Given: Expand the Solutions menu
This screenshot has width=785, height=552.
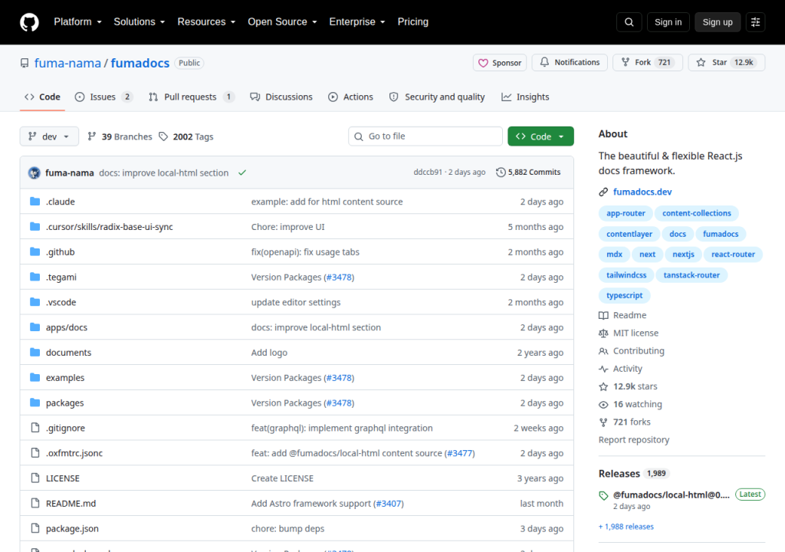Looking at the screenshot, I should 140,22.
